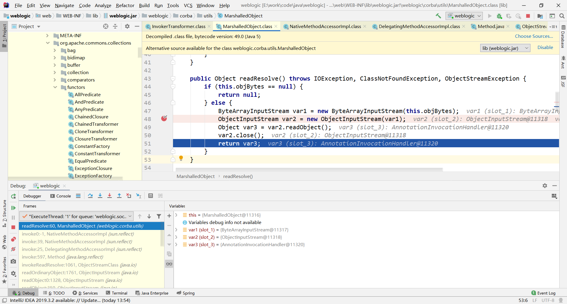Viewport: 567px width, 304px height.
Task: Expand the var3 AnnotationInvocationHandler variable
Action: tap(176, 244)
